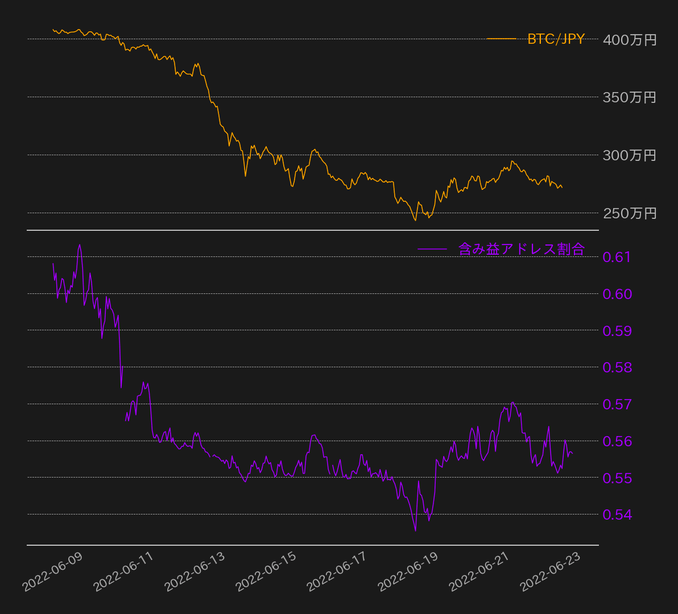Click the 400万円 y-axis label
678x614 pixels.
coord(630,40)
